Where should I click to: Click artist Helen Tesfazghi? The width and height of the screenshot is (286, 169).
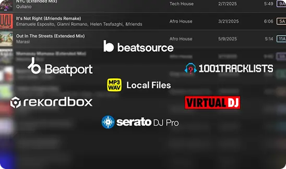pyautogui.click(x=106, y=24)
